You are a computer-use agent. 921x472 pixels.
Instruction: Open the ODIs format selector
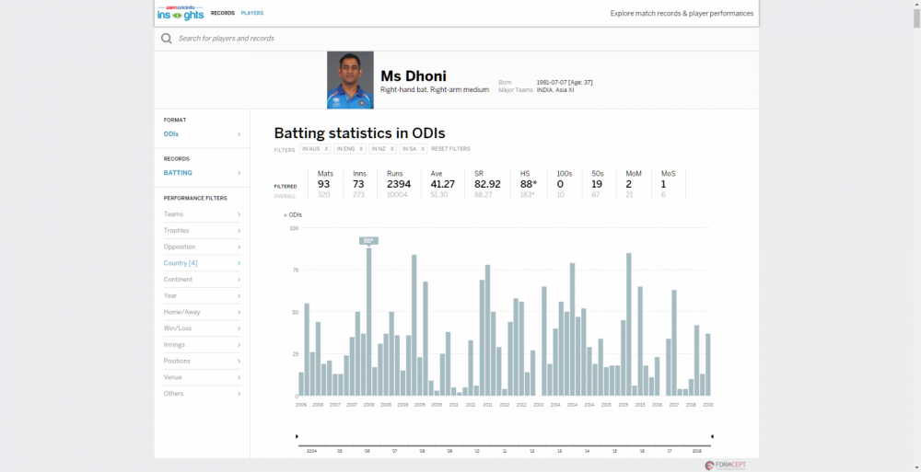click(x=202, y=133)
